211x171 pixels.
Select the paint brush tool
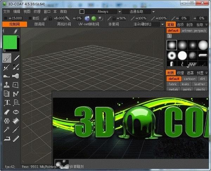[x=7, y=58]
